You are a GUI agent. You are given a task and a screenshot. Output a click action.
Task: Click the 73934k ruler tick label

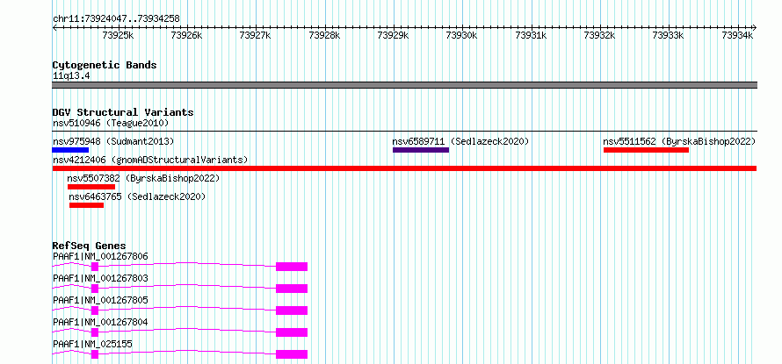pos(737,35)
